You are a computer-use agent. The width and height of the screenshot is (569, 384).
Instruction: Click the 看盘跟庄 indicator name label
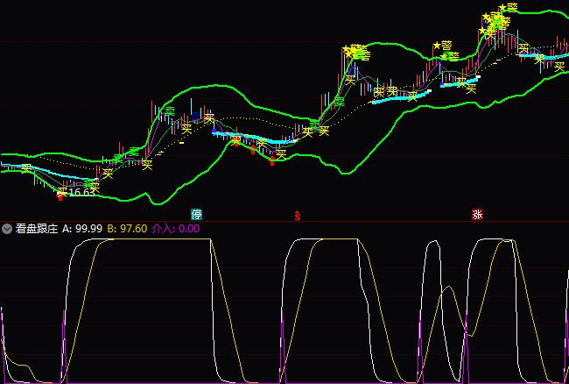(x=37, y=229)
